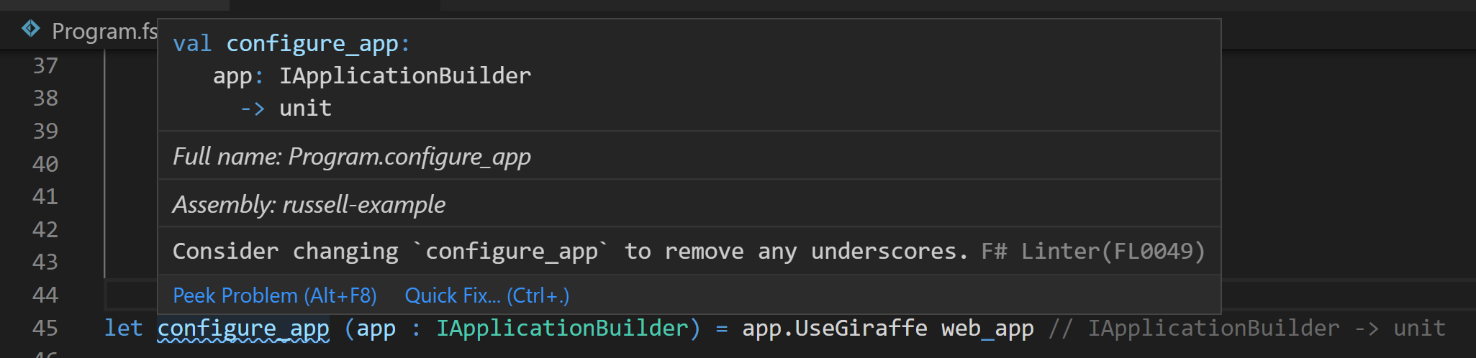Select line number 40 in gutter
The width and height of the screenshot is (1476, 358).
coord(45,164)
